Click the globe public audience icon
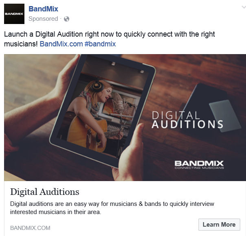The width and height of the screenshot is (246, 236). [66, 19]
